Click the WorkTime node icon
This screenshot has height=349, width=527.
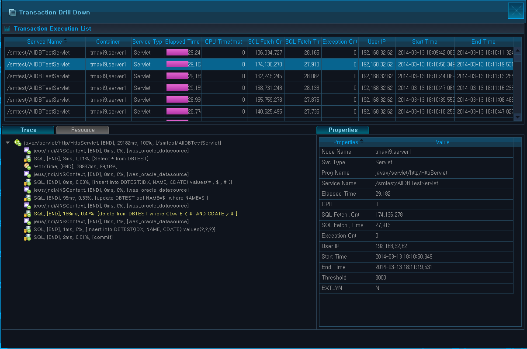(x=28, y=166)
